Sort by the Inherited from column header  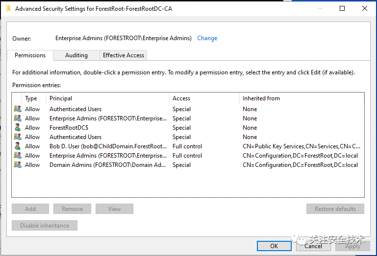302,98
